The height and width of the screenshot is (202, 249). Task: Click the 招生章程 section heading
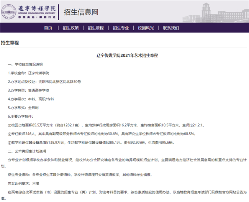pyautogui.click(x=10, y=43)
